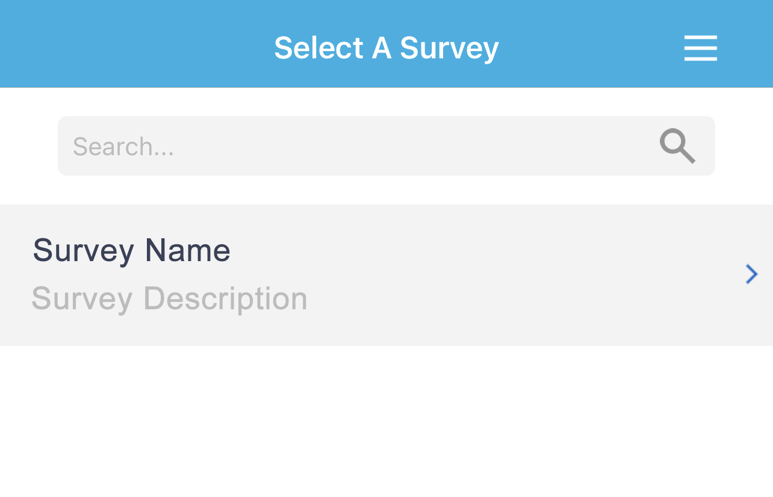773x497 pixels.
Task: Click the Select A Survey header title
Action: click(386, 48)
